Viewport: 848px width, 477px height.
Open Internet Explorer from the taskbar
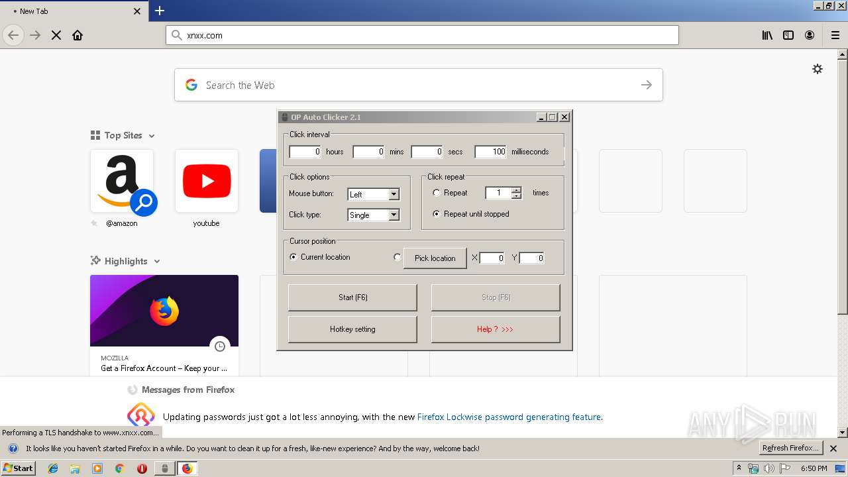click(53, 468)
